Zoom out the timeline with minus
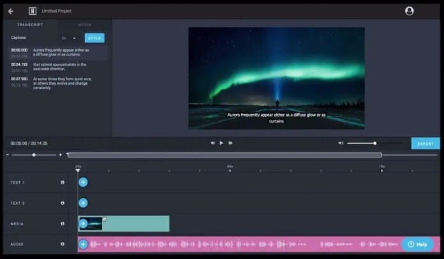Screen dimensions: 444x259 coord(8,155)
